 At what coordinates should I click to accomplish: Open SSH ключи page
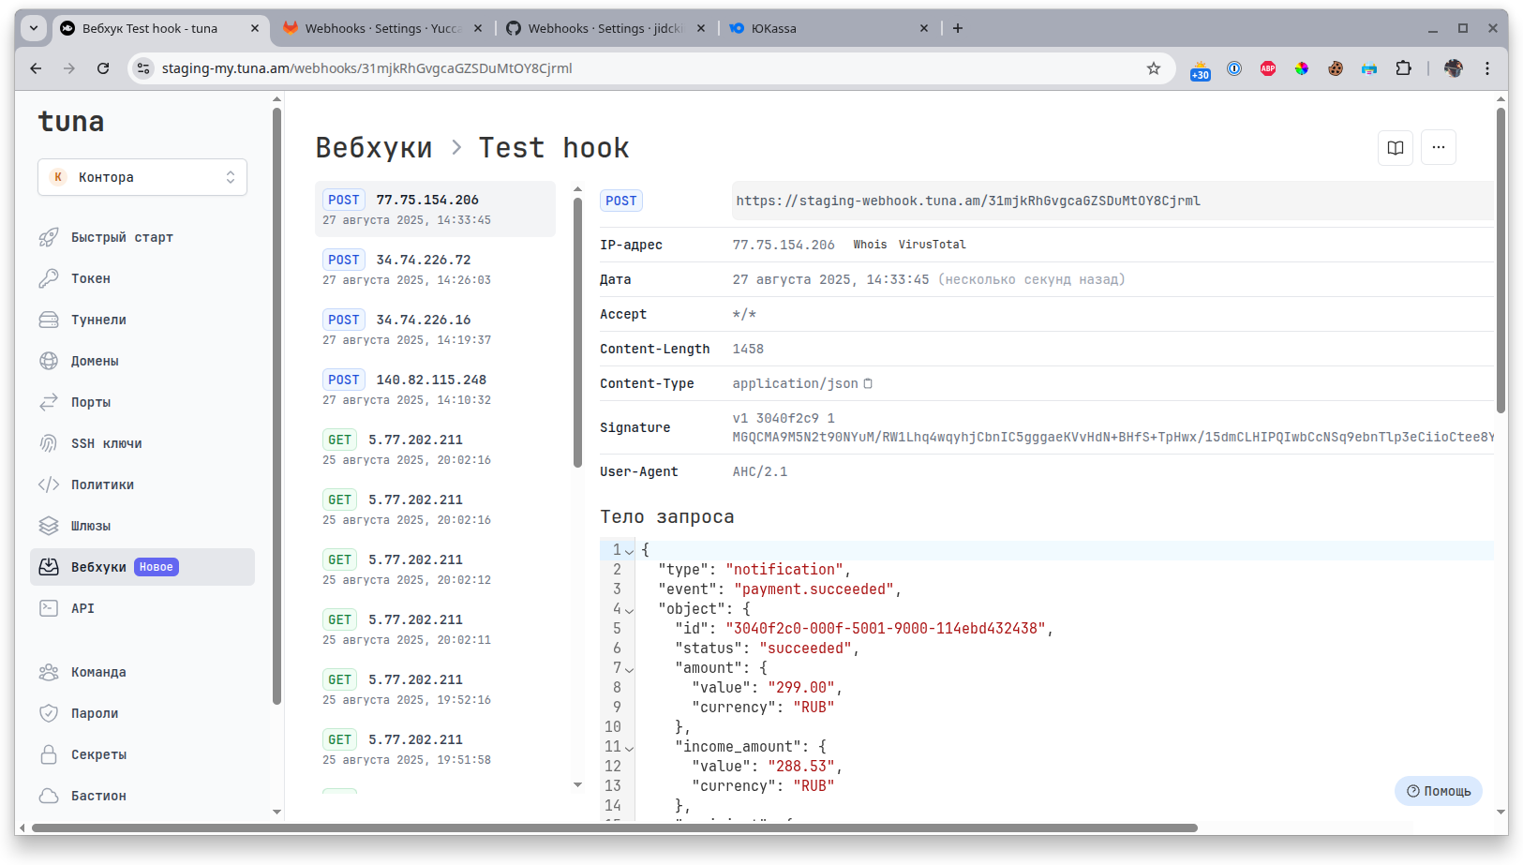(x=142, y=443)
